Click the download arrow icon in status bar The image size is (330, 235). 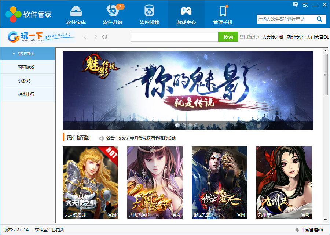pyautogui.click(x=297, y=230)
